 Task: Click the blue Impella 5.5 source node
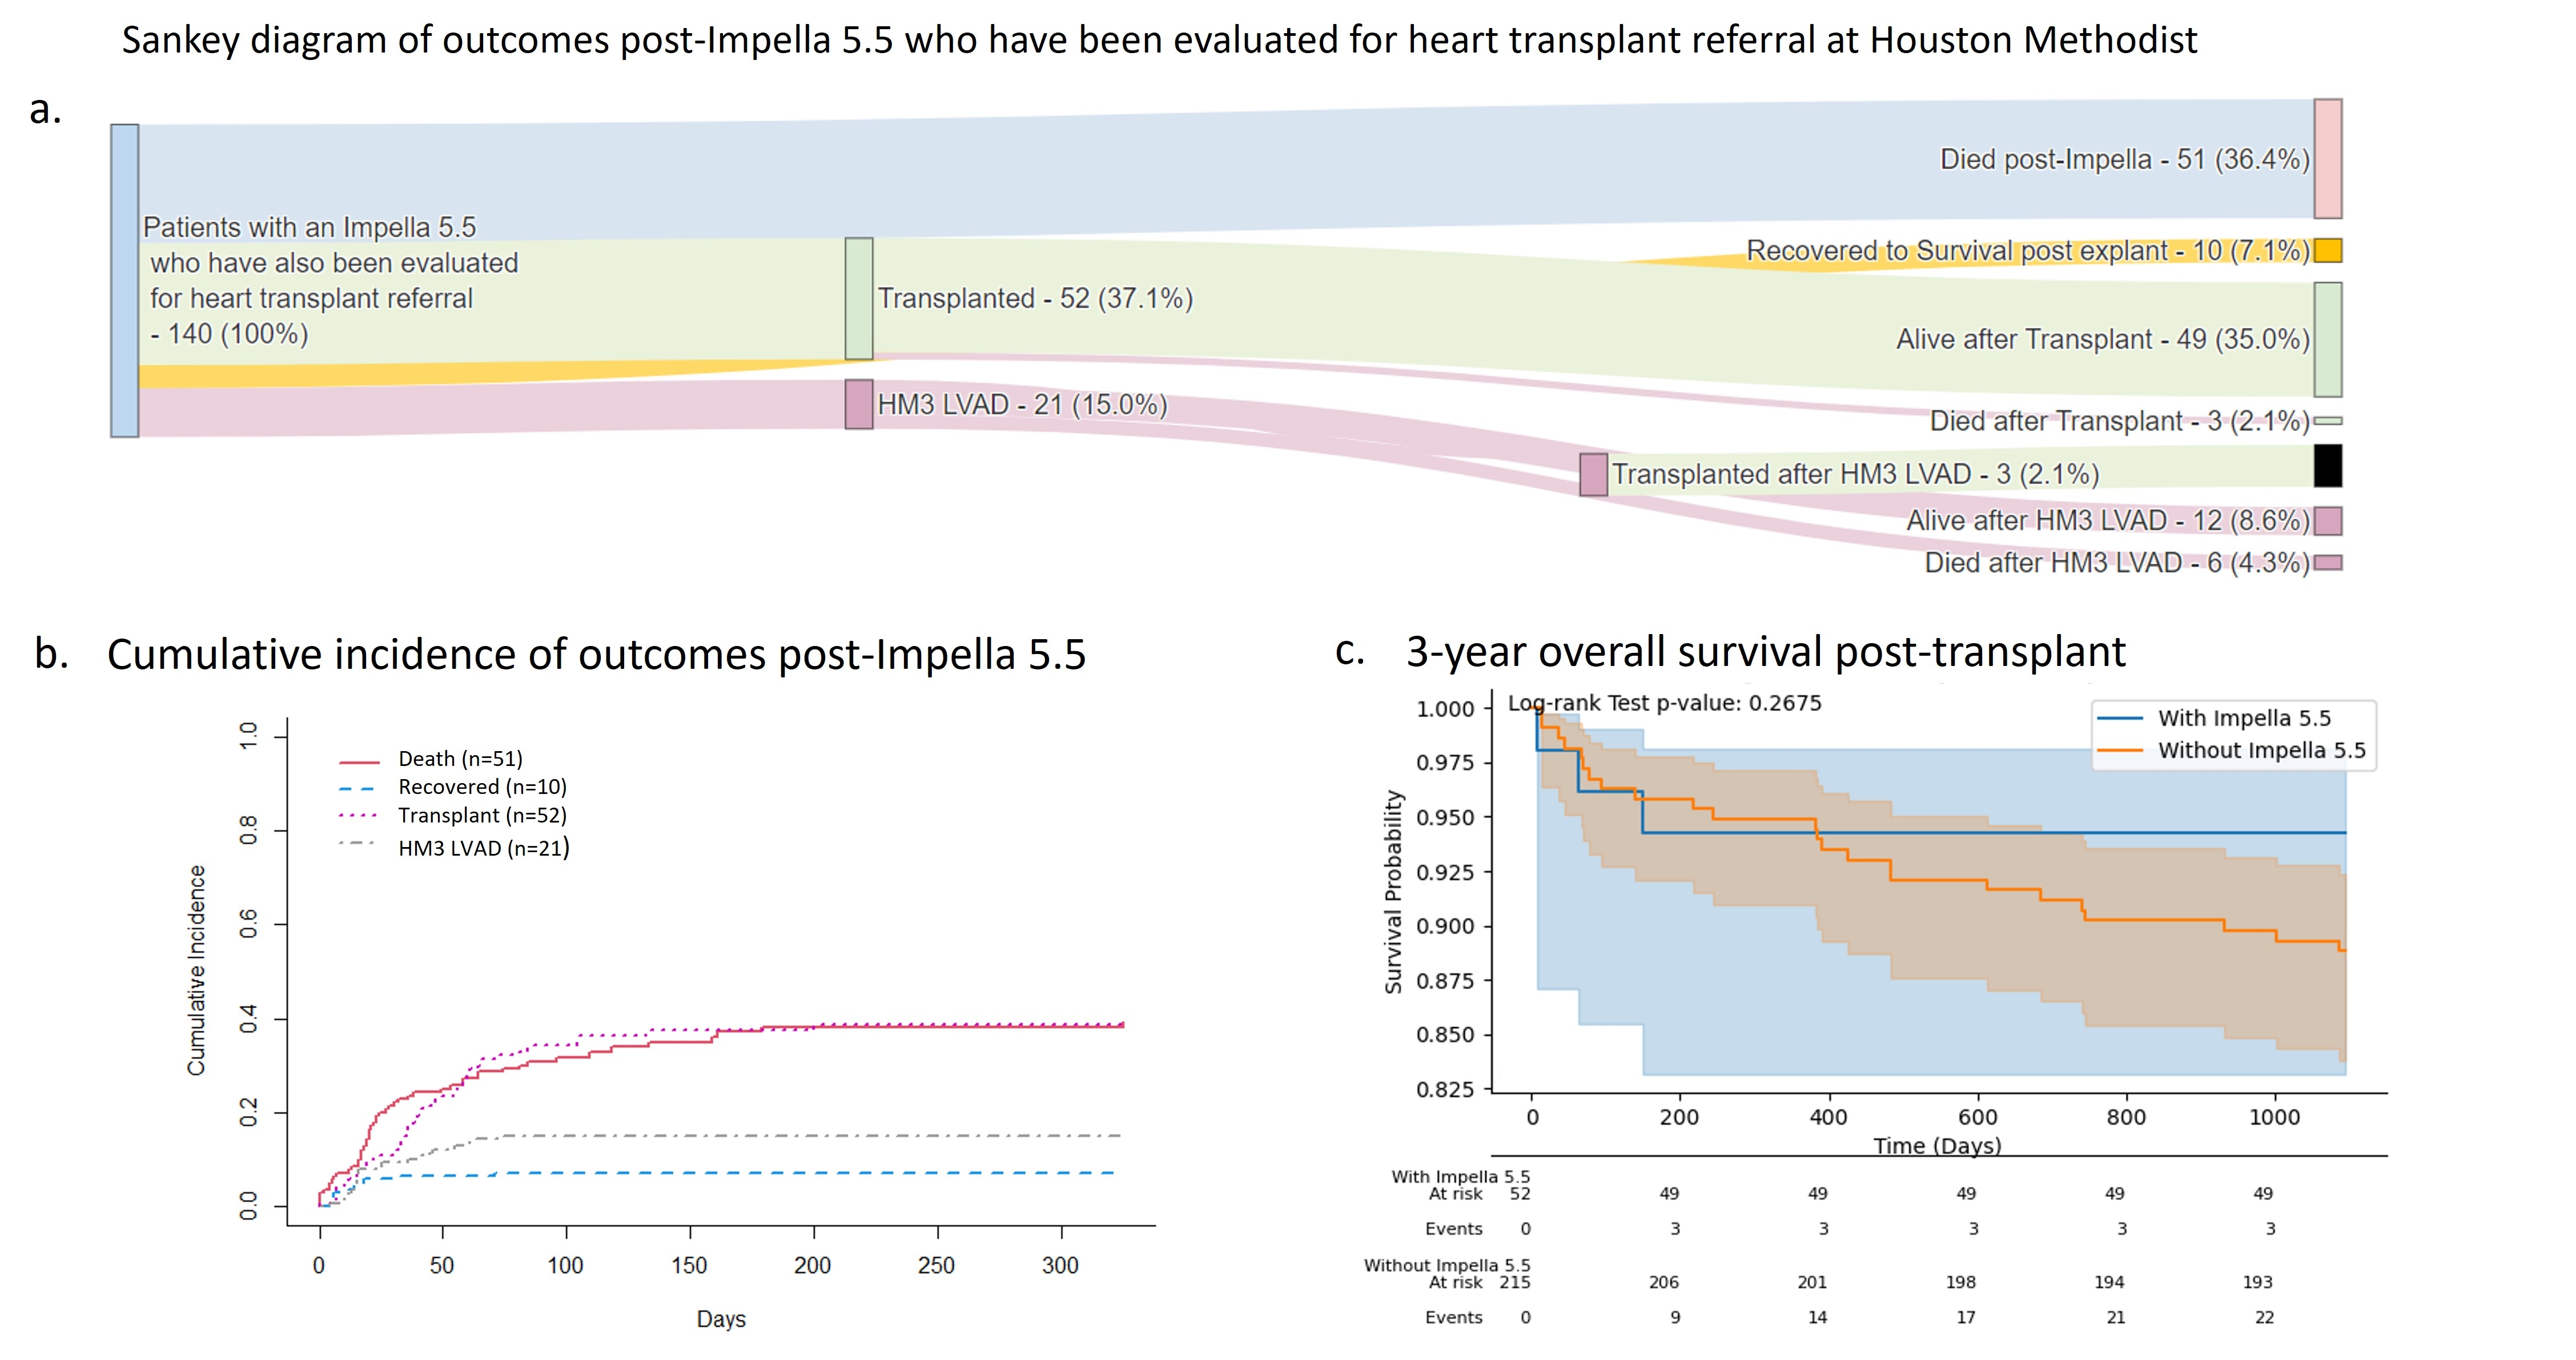point(124,280)
